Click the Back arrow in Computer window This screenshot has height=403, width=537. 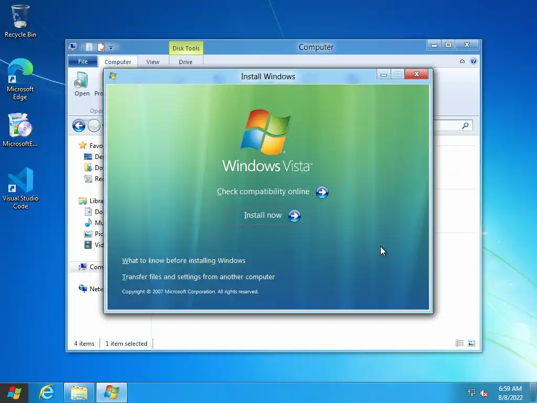pyautogui.click(x=79, y=126)
